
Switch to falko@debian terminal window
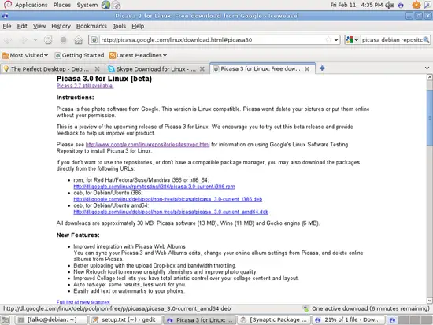pyautogui.click(x=51, y=319)
